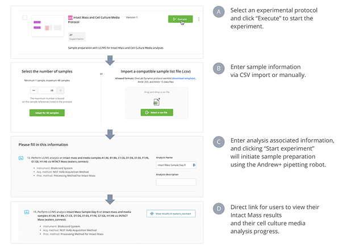
Task: Click the step 12 LC/MS analysis icon
Action: (21, 157)
